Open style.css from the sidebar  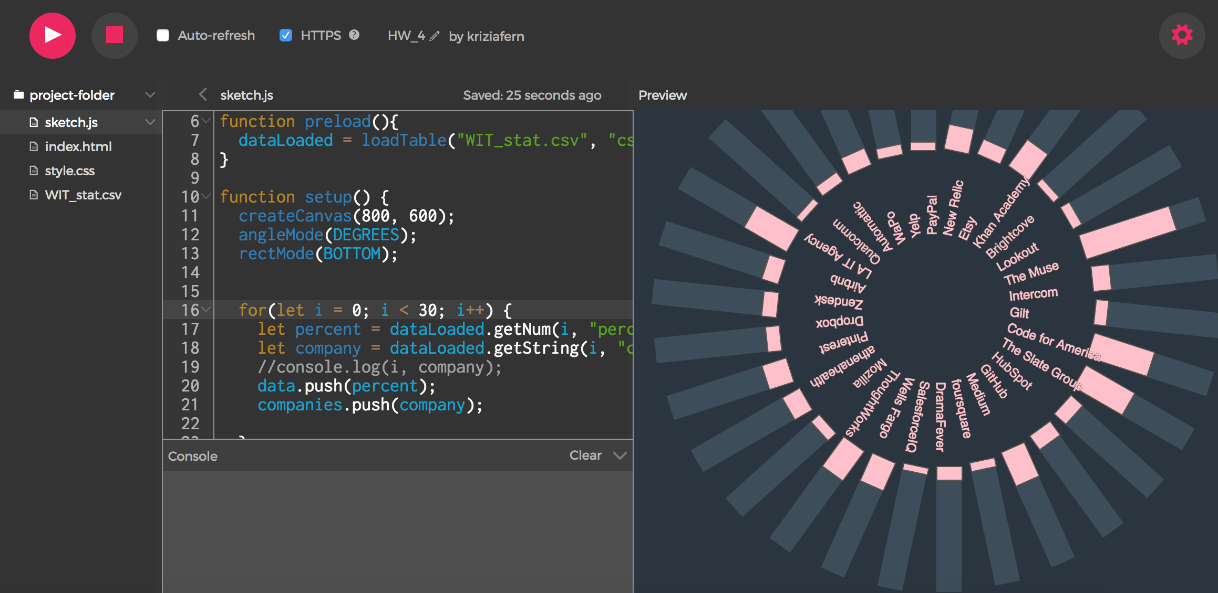(x=69, y=171)
